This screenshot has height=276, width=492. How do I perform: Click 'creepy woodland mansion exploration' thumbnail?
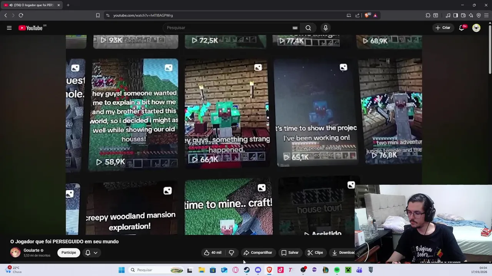point(131,209)
